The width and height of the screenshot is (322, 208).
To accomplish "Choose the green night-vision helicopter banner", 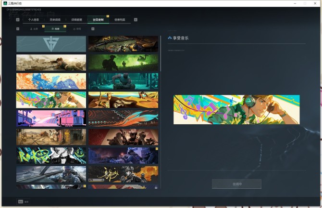I will point(123,63).
